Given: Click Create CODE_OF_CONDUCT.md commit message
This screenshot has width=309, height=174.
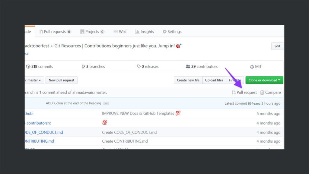Looking at the screenshot, I should click(x=129, y=132).
